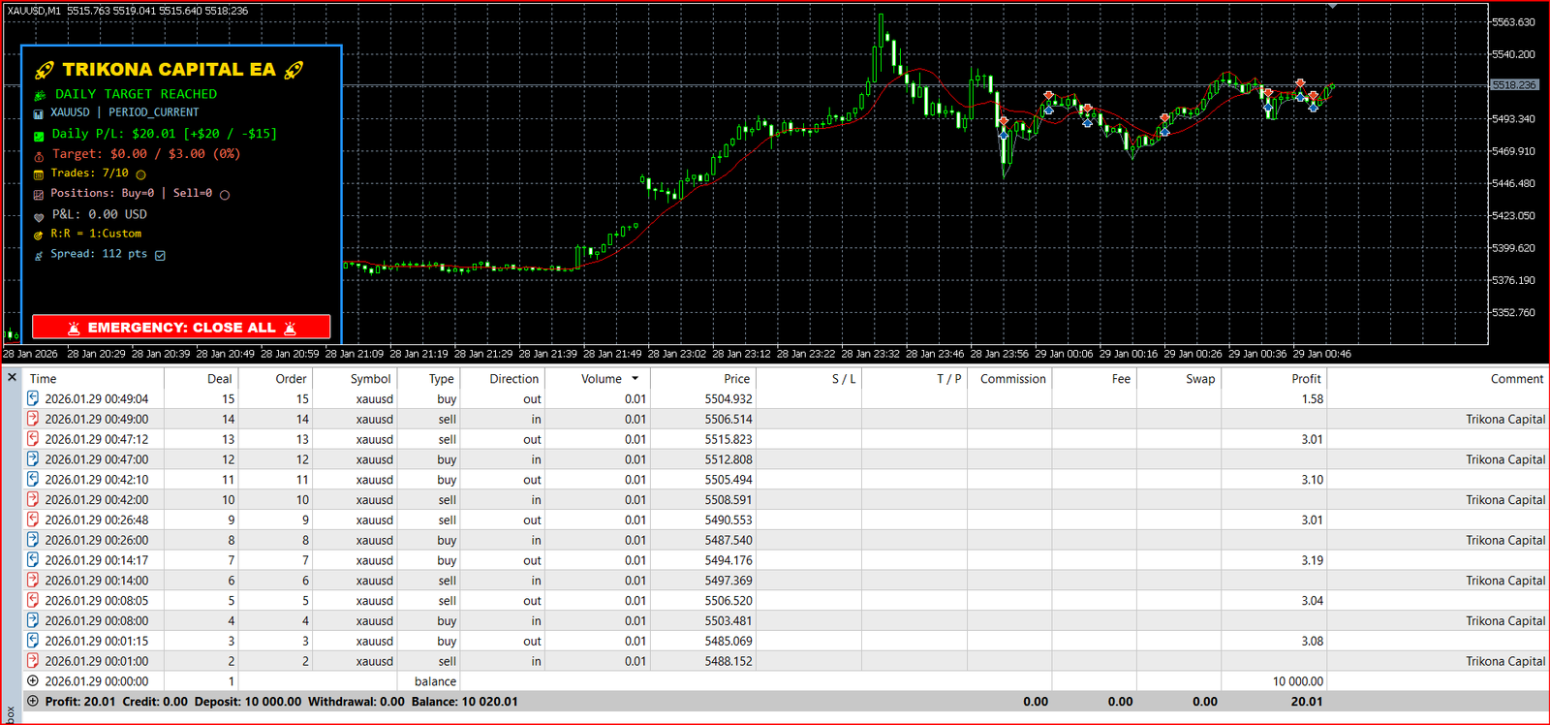Click Comment column header
The image size is (1550, 725).
[x=1517, y=379]
